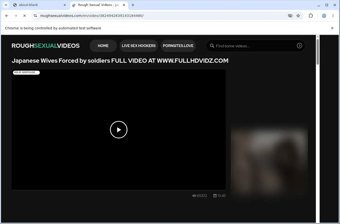Focus the 'Find some videos...' search field
340x224 pixels.
255,46
